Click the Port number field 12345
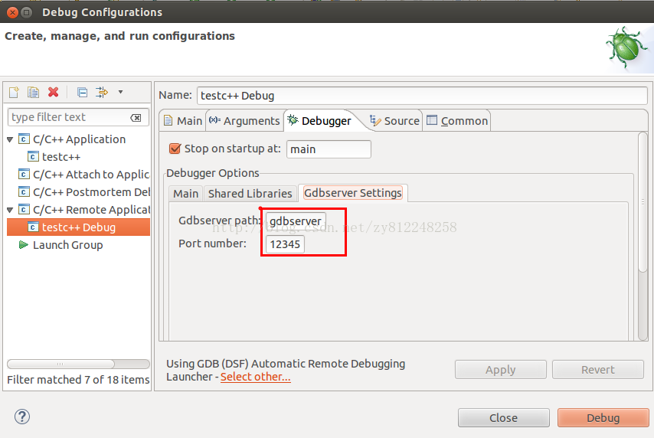The height and width of the screenshot is (438, 654). pos(285,244)
